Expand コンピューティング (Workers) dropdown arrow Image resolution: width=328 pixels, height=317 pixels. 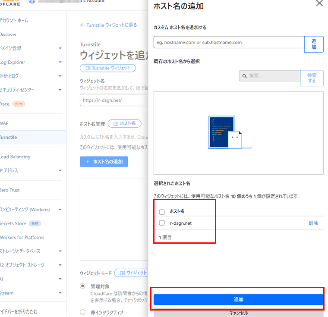point(60,210)
